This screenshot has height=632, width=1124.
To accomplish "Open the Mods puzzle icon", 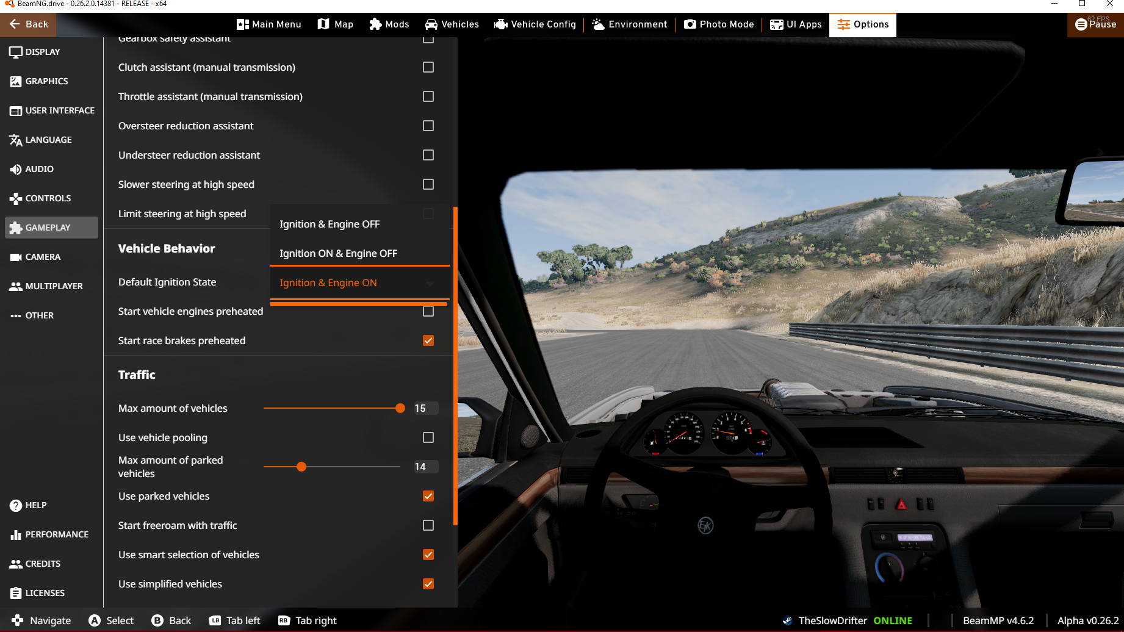I will tap(375, 24).
